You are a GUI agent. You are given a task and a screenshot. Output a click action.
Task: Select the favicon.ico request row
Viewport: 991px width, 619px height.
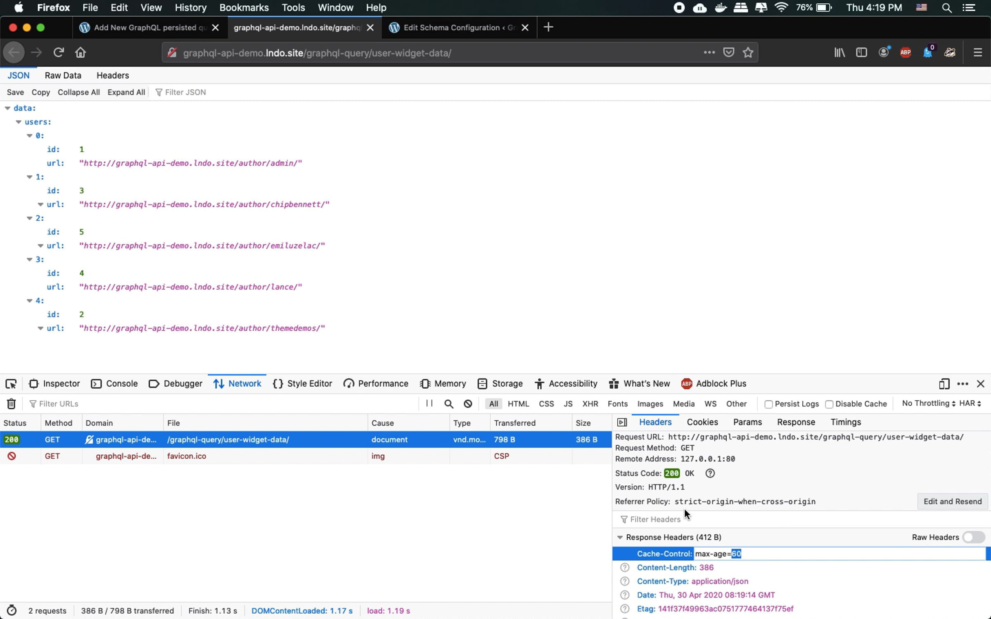306,456
